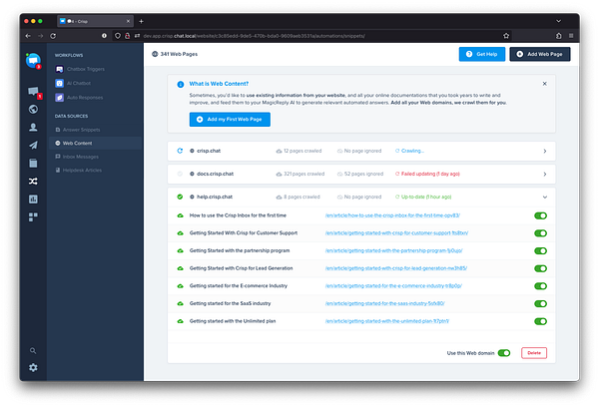
Task: Expand the docs.crisp.chat domain row chevron
Action: pos(545,175)
